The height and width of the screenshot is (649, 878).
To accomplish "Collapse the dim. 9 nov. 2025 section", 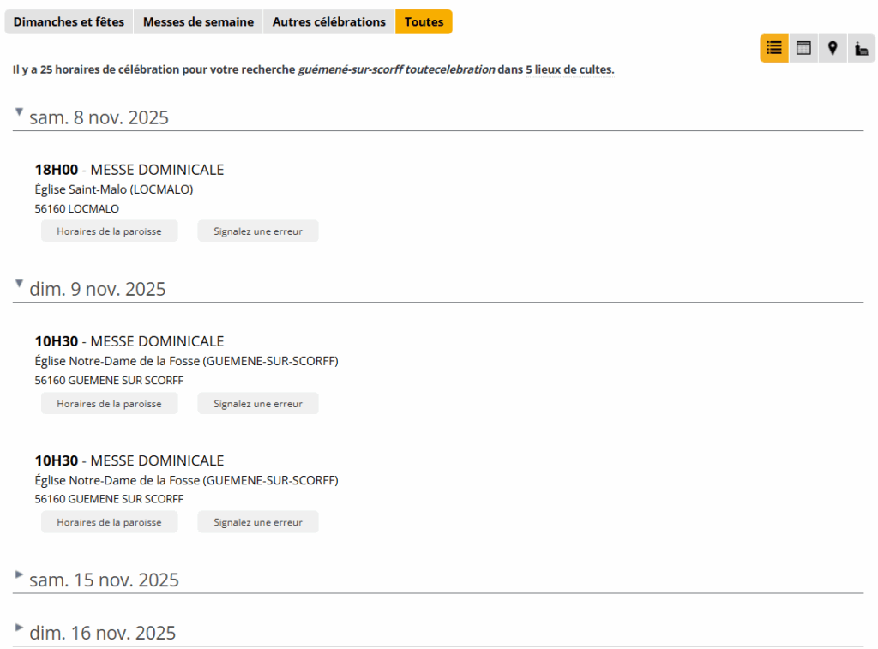I will pos(20,284).
